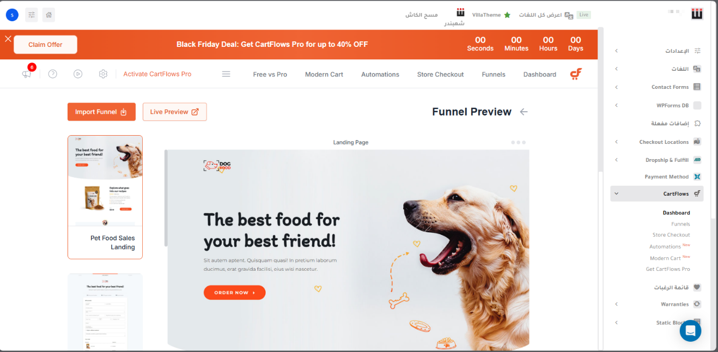Click the hamburger menu icon
Viewport: 718px width, 352px height.
click(x=226, y=74)
